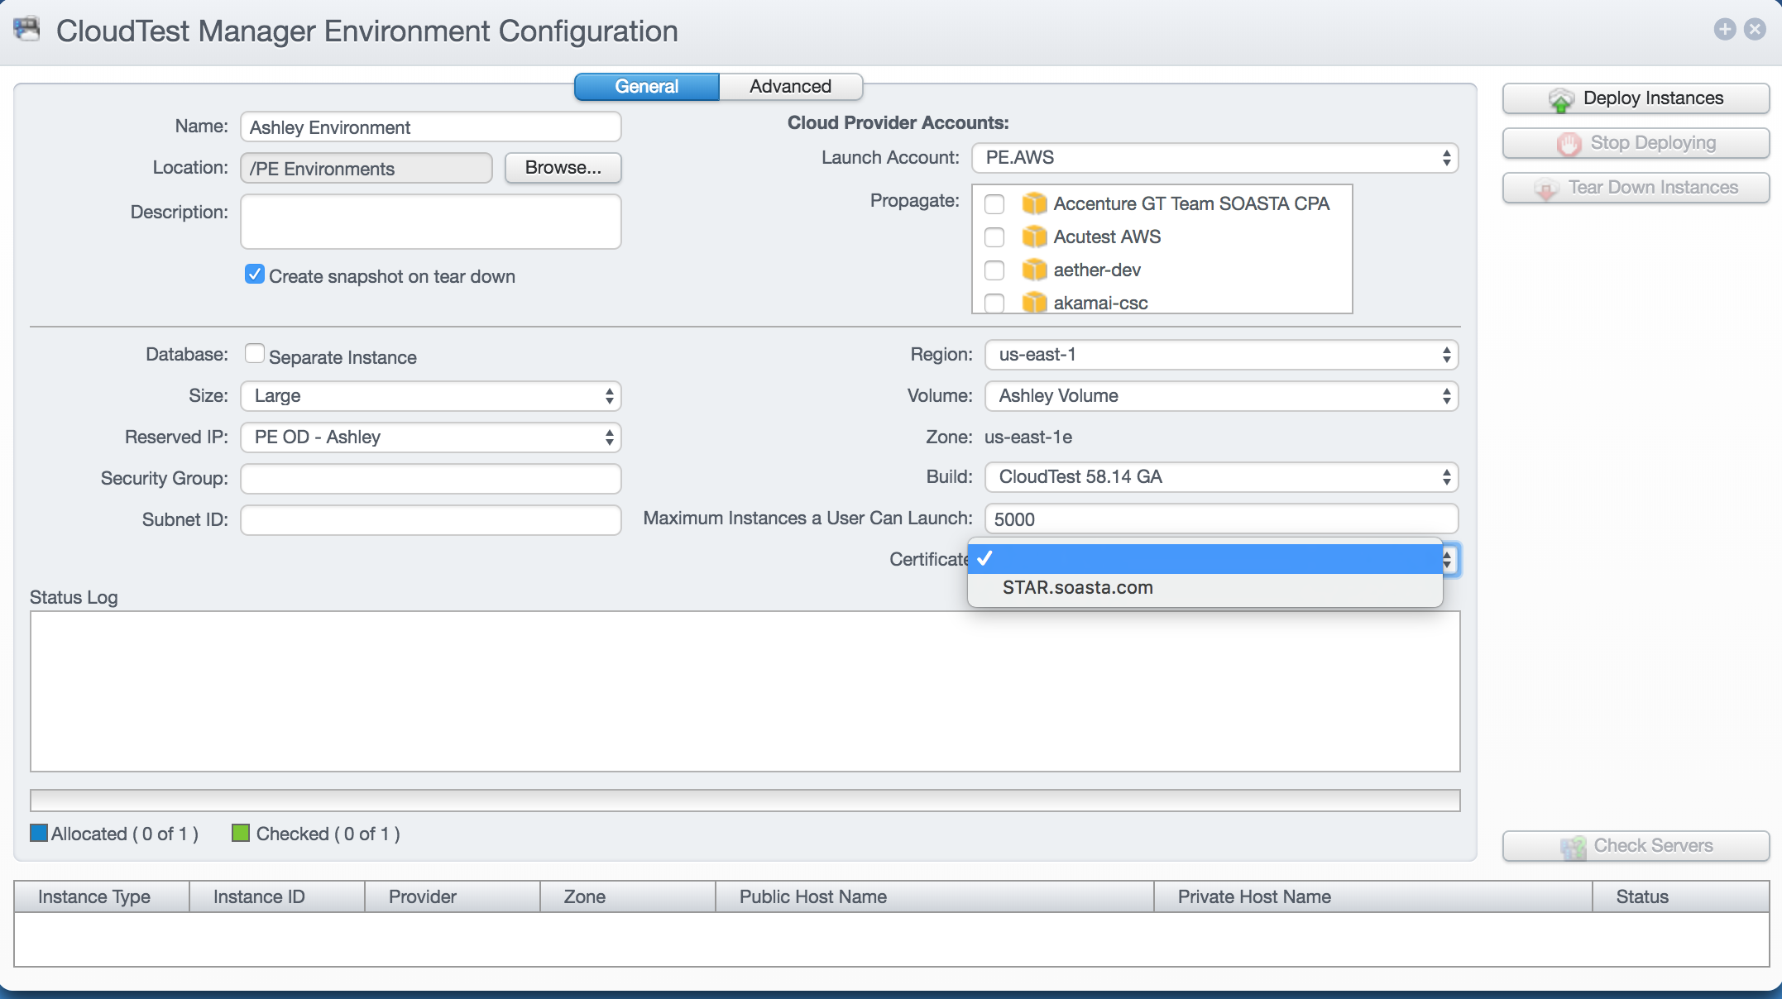
Task: Click the plus icon in title bar
Action: click(x=1724, y=30)
